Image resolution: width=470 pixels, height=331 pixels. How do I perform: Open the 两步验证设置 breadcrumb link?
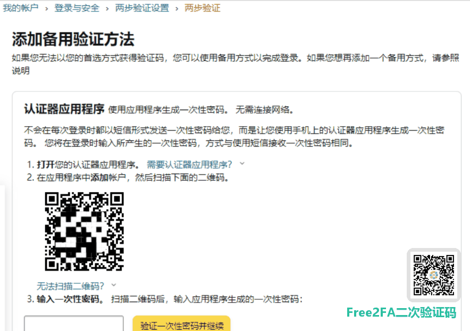[x=142, y=8]
